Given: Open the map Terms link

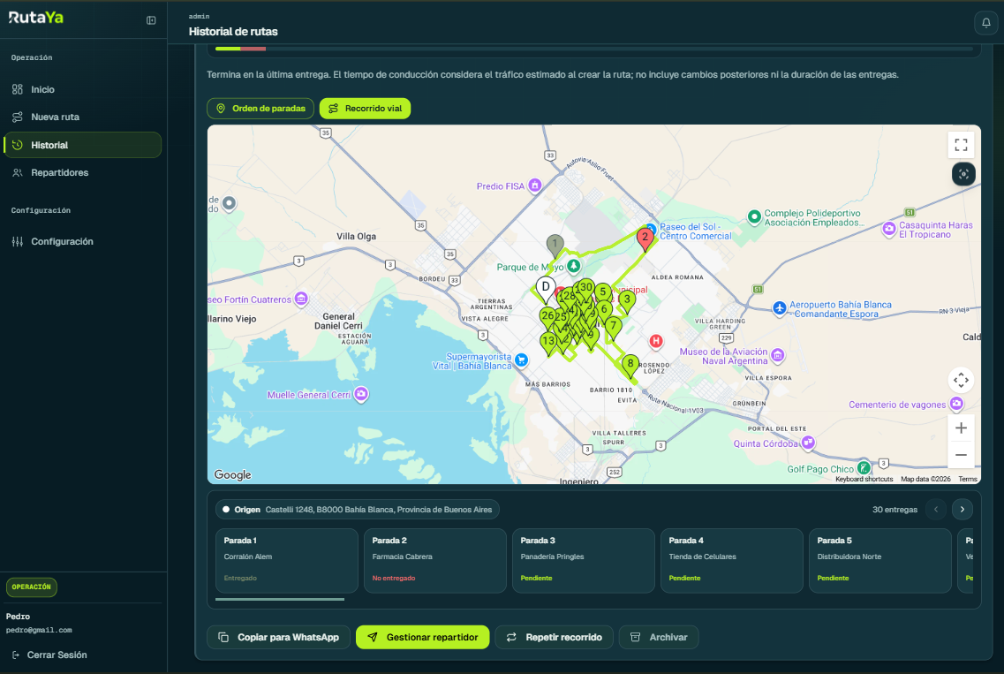Looking at the screenshot, I should point(968,480).
